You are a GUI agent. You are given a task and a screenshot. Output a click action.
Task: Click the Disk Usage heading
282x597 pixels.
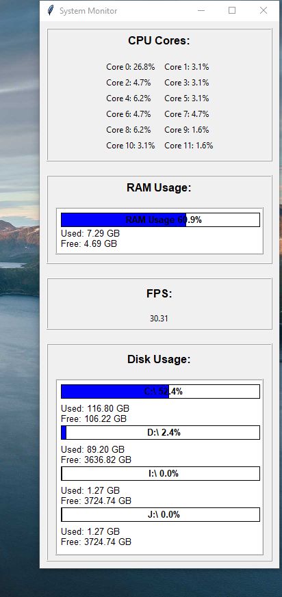tap(159, 360)
